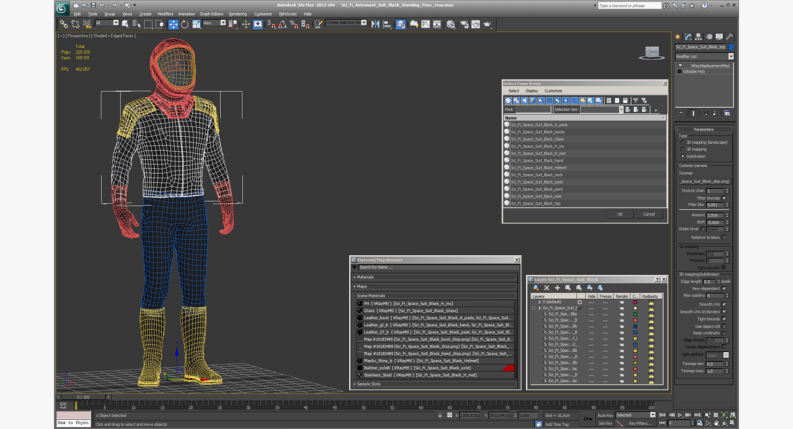The height and width of the screenshot is (429, 793).
Task: Toggle View-dependent checkbox
Action: pyautogui.click(x=724, y=289)
